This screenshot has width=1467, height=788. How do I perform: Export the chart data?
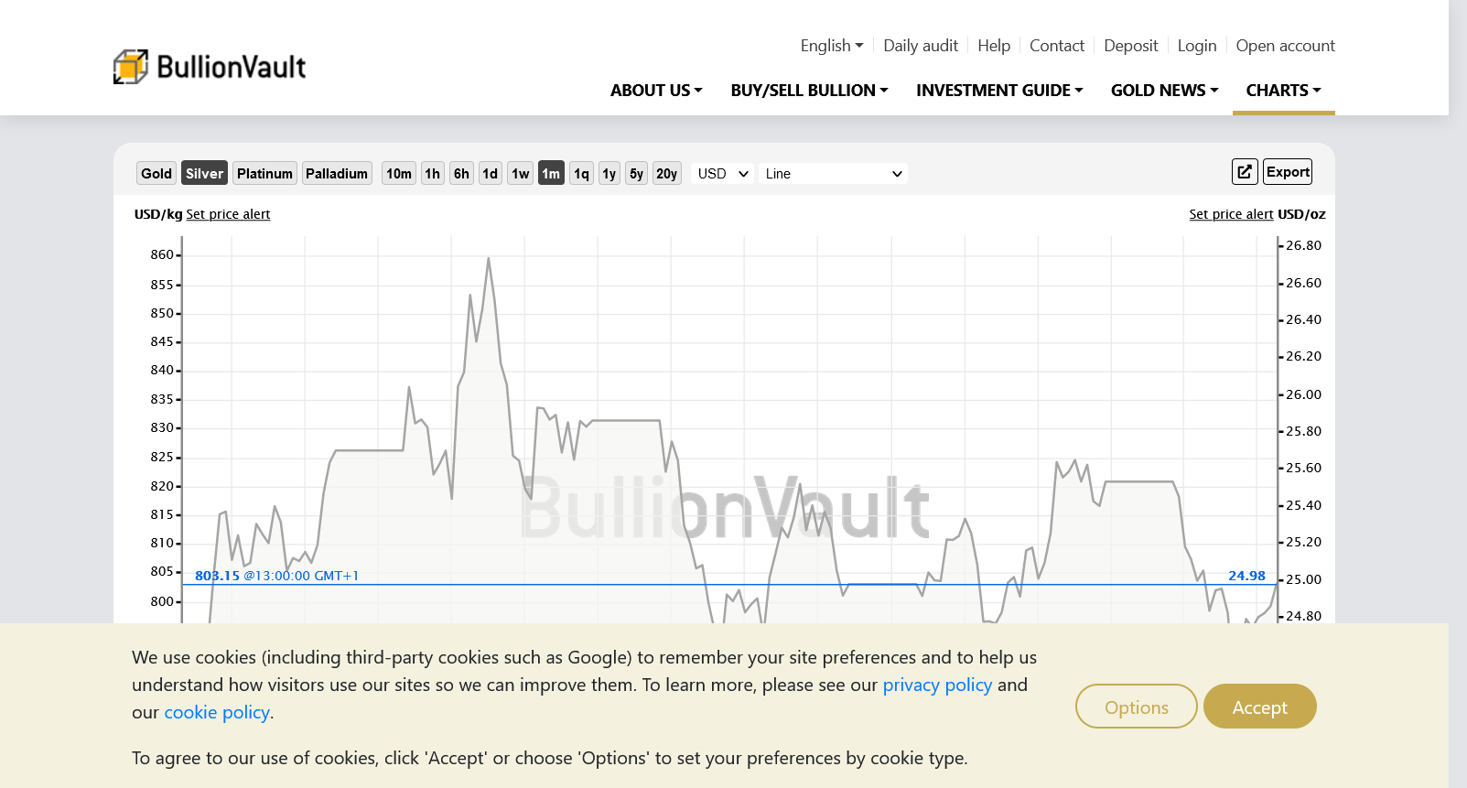coord(1288,172)
